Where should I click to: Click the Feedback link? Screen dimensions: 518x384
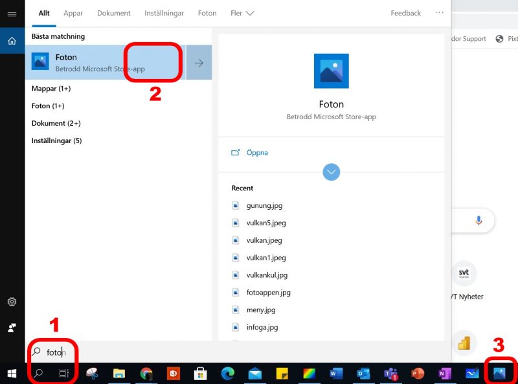click(x=406, y=13)
